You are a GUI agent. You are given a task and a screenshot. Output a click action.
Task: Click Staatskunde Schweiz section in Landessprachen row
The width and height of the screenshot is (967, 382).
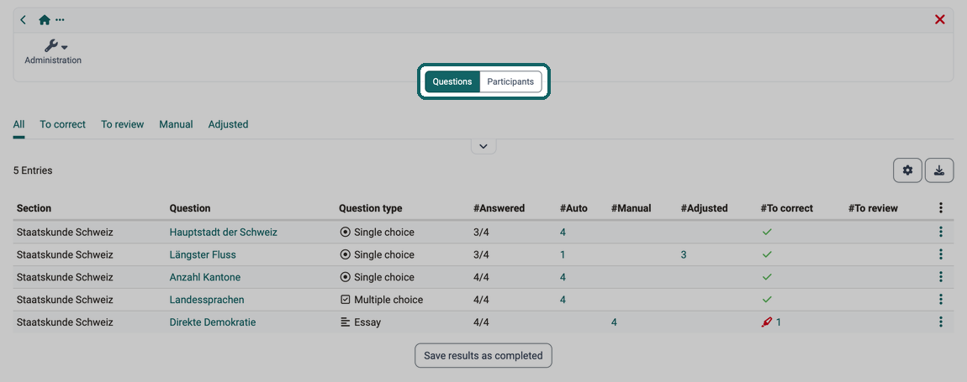pyautogui.click(x=65, y=300)
